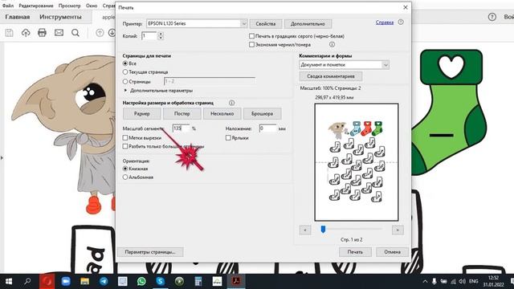The height and width of the screenshot is (289, 514).
Task: Open Zoom from the taskbar
Action: (66, 282)
